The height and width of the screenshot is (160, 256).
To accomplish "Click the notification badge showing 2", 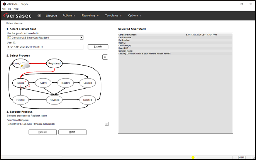I will coord(39,15).
